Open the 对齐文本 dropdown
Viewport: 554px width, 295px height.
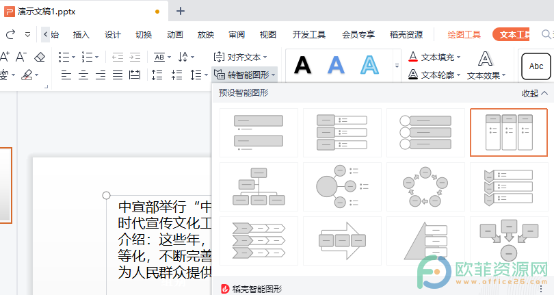(240, 57)
